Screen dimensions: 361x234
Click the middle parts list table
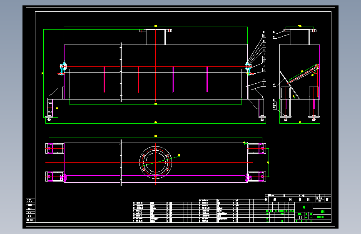[232, 211]
